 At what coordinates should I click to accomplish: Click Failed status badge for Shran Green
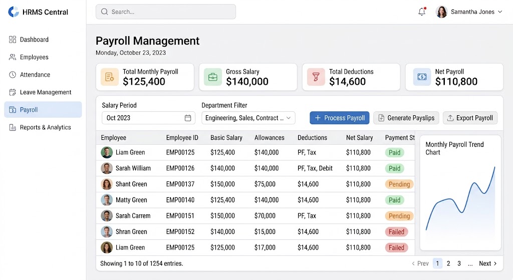[x=396, y=231]
